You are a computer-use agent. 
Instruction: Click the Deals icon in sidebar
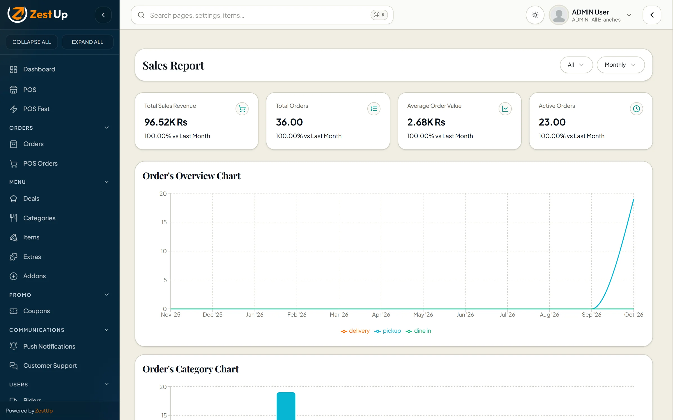13,199
